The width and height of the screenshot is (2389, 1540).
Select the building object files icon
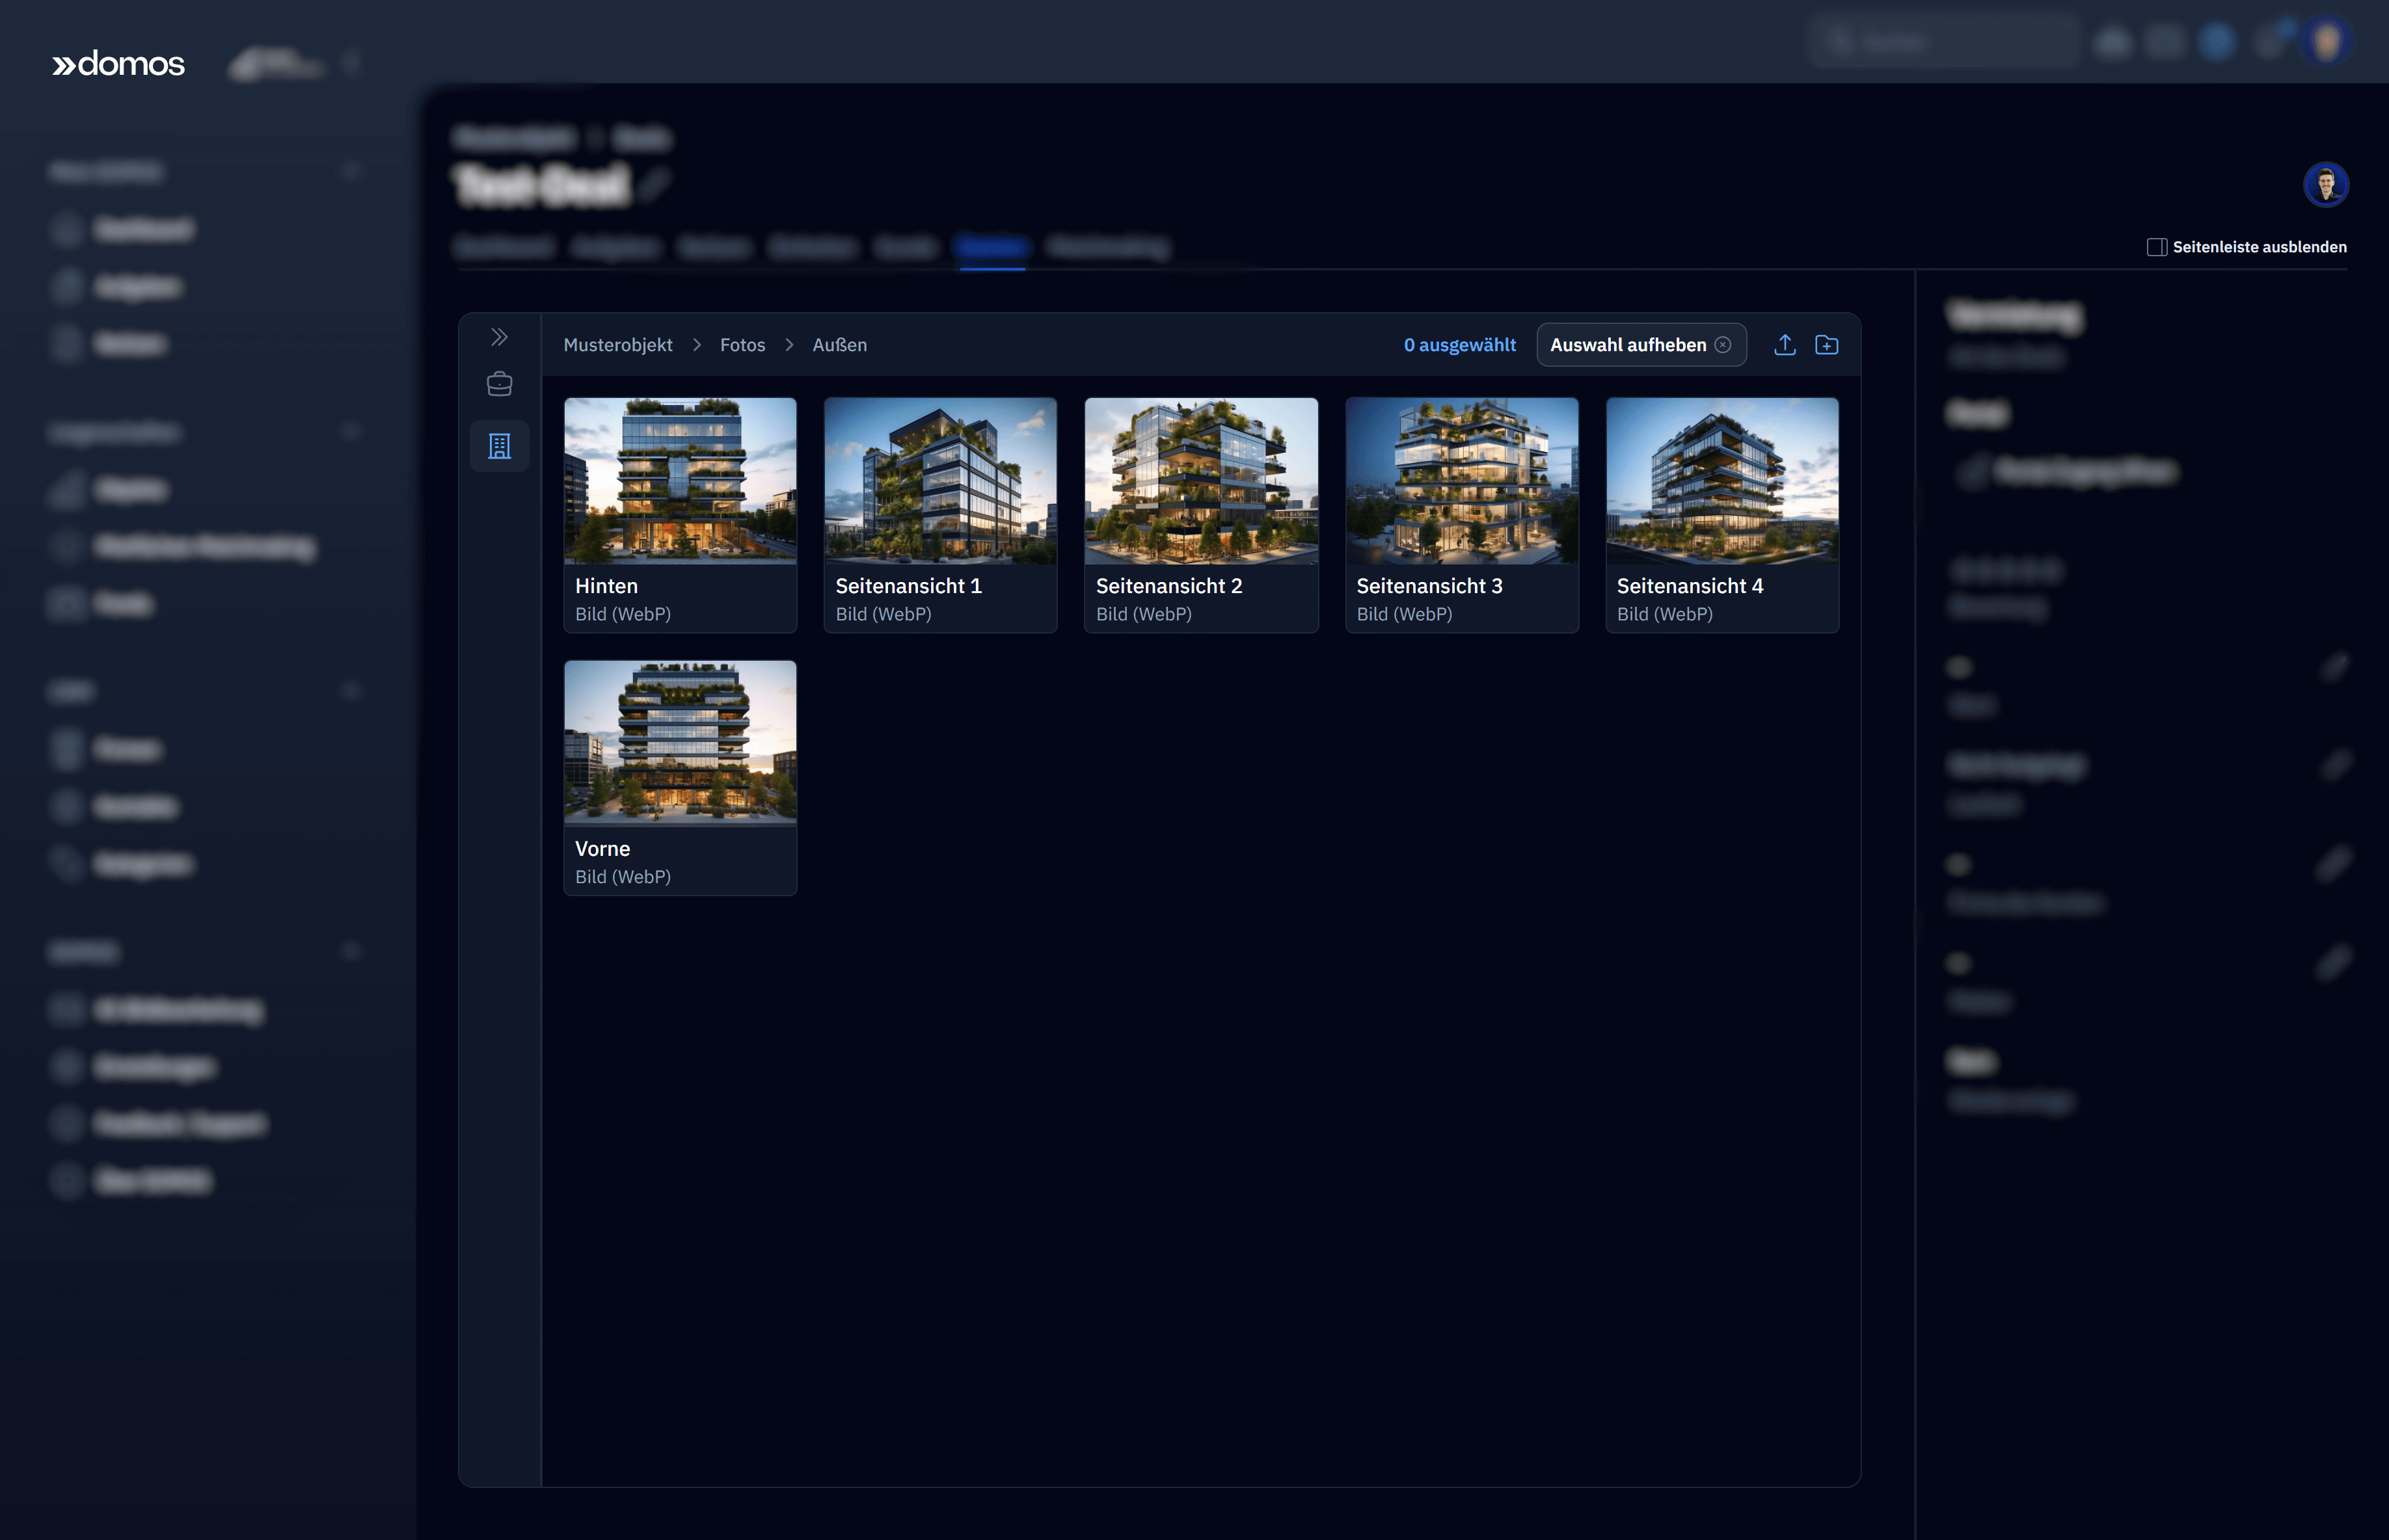(x=499, y=446)
